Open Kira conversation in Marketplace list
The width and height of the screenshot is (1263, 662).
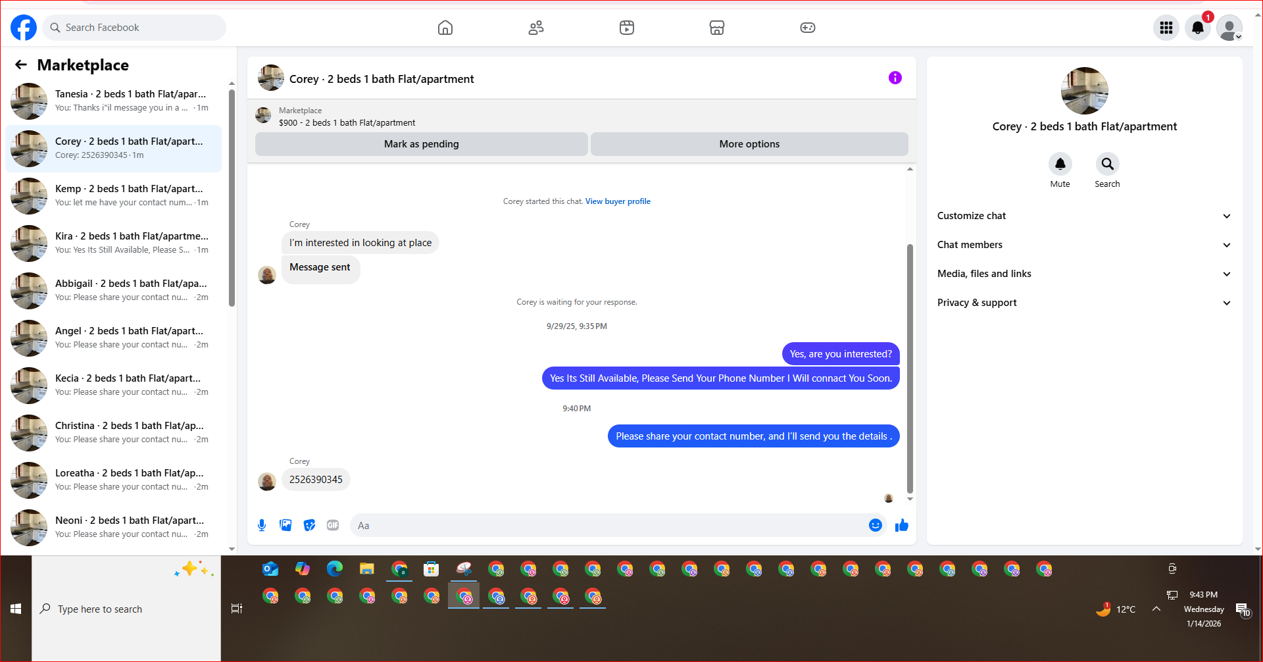click(113, 243)
